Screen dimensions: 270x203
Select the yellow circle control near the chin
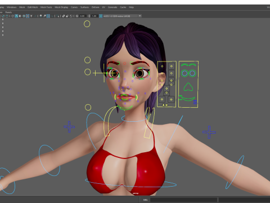pos(88,107)
